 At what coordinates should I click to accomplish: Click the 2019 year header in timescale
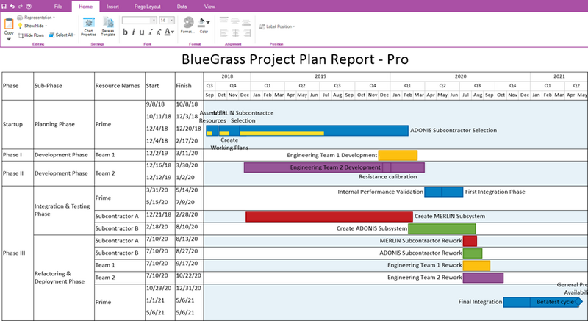[x=320, y=76]
